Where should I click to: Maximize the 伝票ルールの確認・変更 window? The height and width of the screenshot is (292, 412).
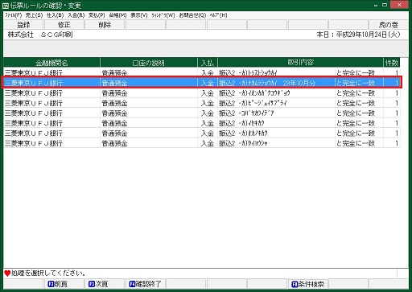385,5
